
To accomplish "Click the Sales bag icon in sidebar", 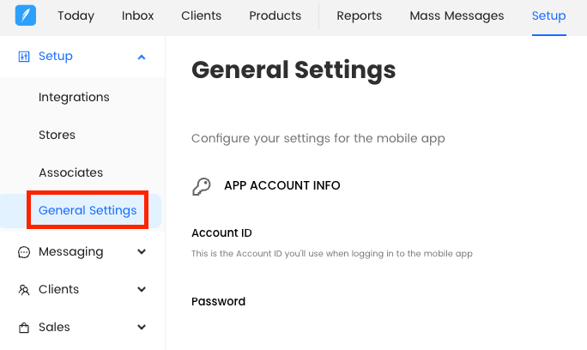I will click(24, 328).
